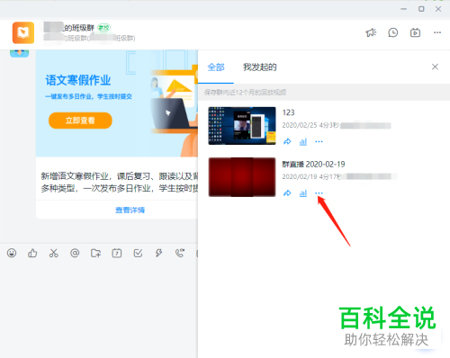Viewport: 450px width, 358px height.
Task: Click the 语文寒假作业 banner heading
Action: tap(78, 80)
